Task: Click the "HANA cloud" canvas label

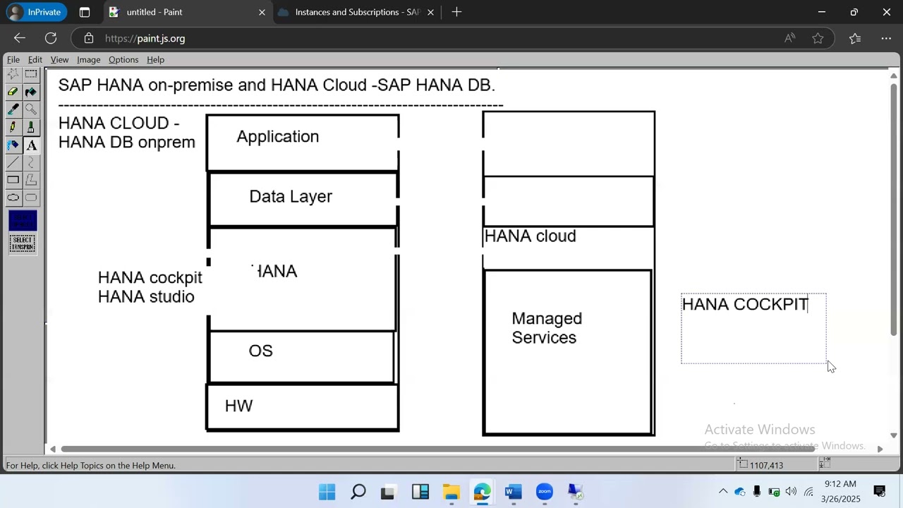Action: tap(531, 236)
